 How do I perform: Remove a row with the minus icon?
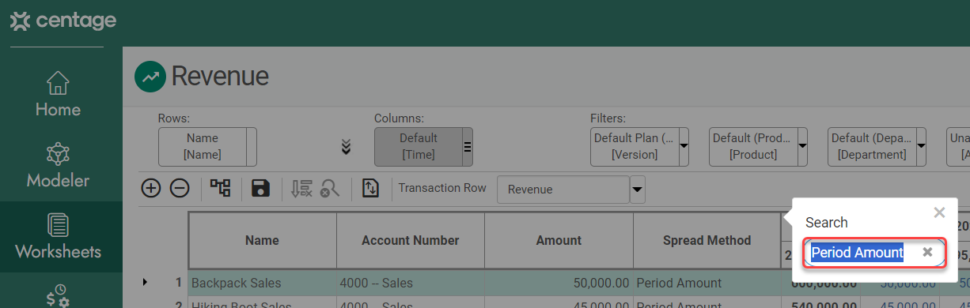click(180, 188)
